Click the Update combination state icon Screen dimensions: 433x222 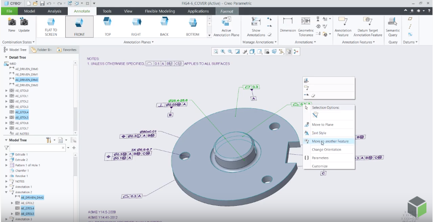click(24, 23)
